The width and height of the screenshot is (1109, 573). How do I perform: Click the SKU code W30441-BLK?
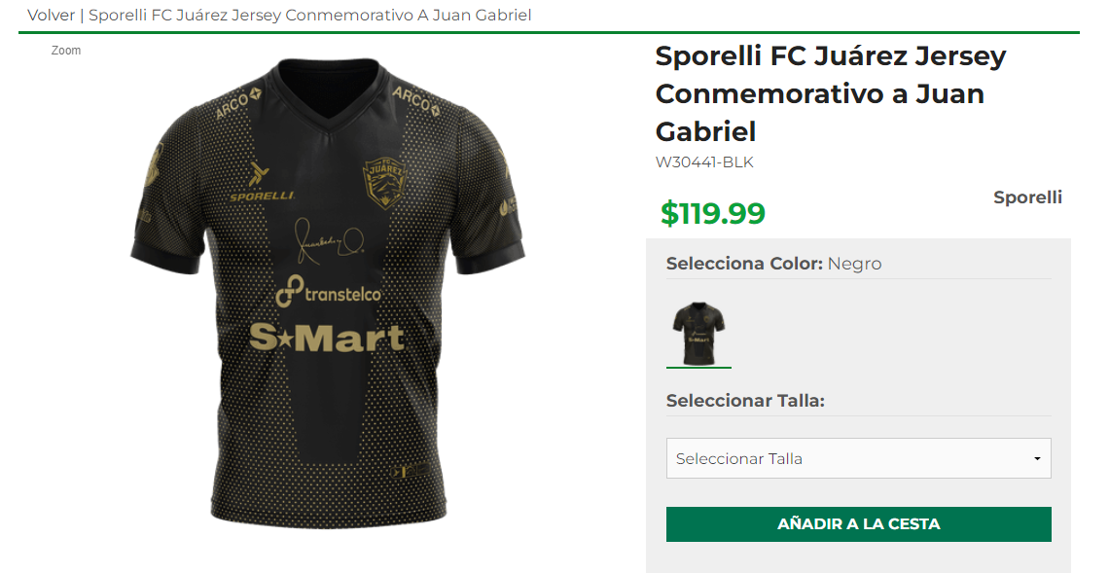pos(704,162)
